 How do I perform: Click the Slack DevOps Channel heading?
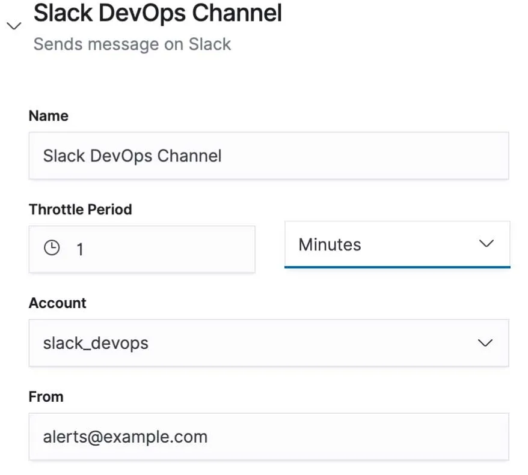click(x=158, y=13)
